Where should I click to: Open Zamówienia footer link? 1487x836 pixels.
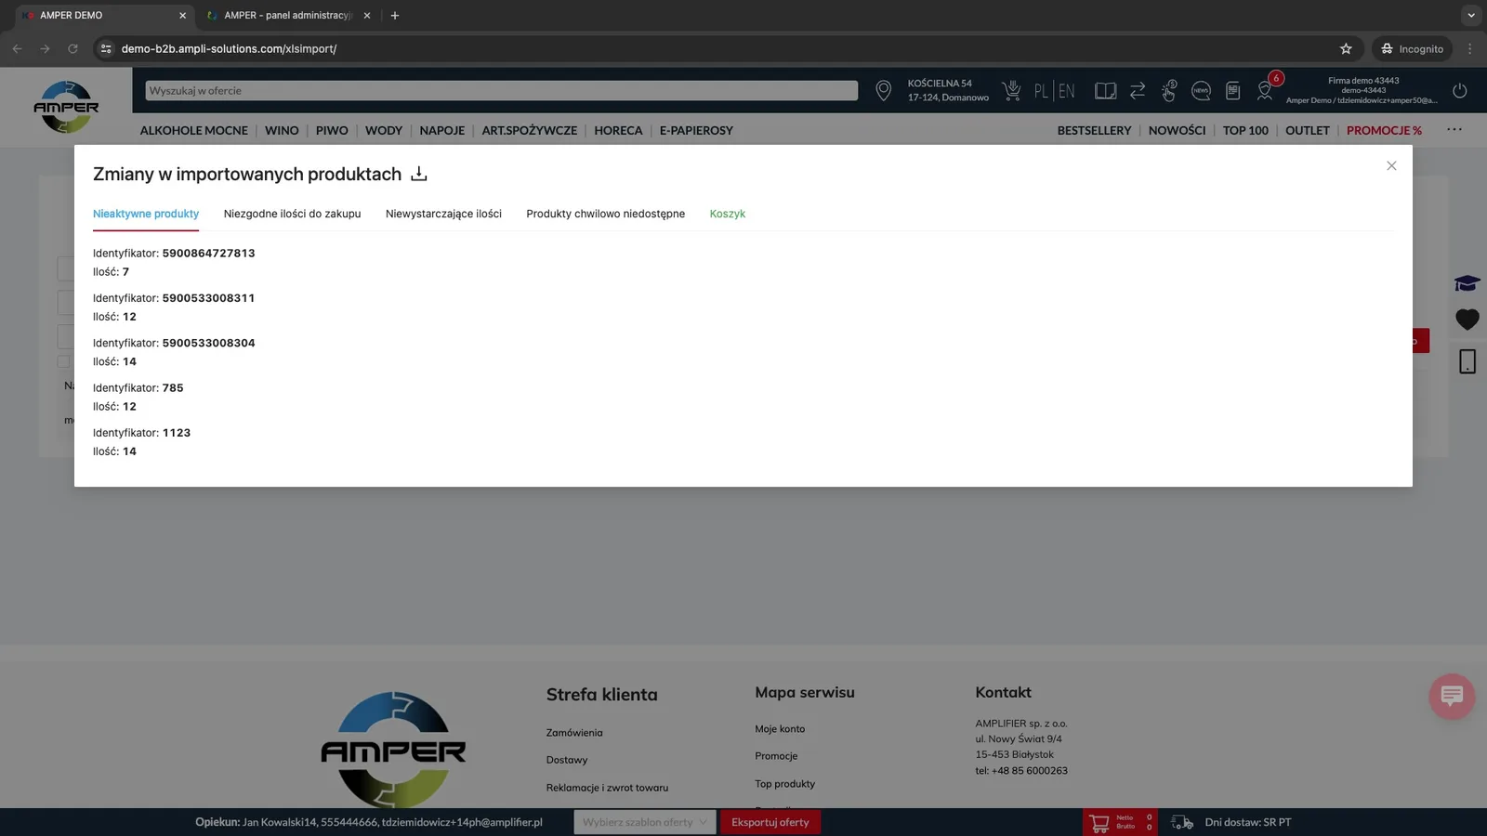click(574, 733)
